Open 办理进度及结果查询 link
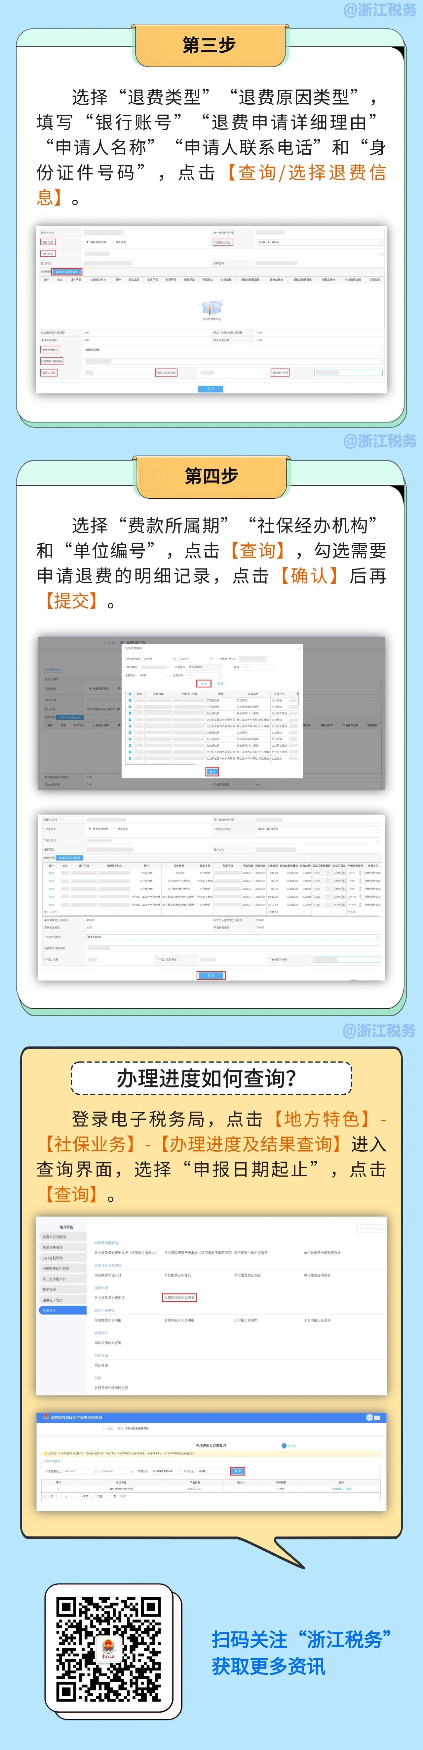 180,1298
